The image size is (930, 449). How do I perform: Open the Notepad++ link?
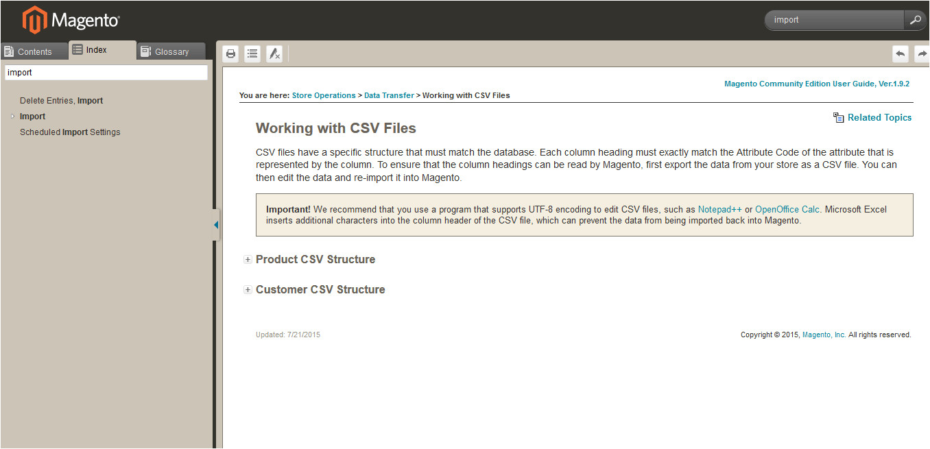tap(720, 209)
